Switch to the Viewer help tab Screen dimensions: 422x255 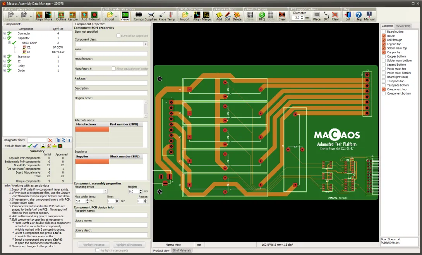click(x=403, y=26)
